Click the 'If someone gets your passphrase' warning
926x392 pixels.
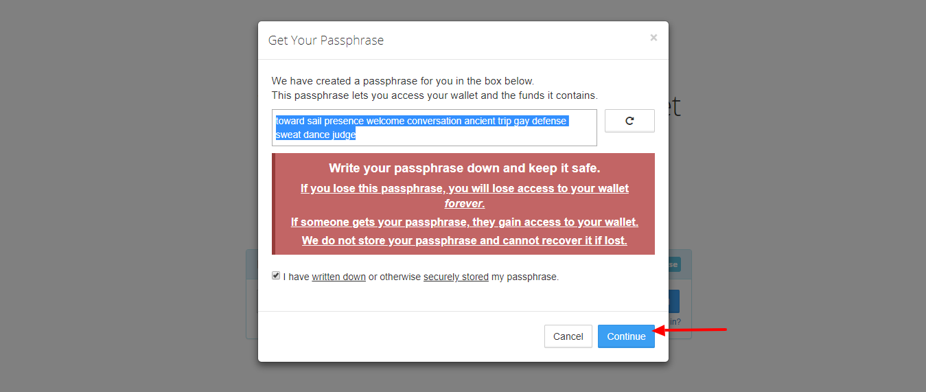pos(464,222)
